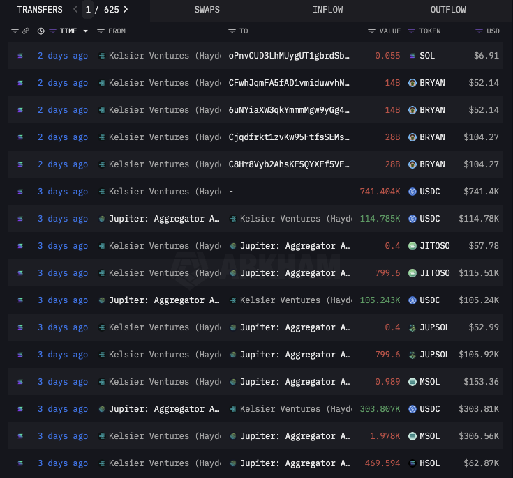Toggle TIME sort order dropdown arrow

coord(85,31)
